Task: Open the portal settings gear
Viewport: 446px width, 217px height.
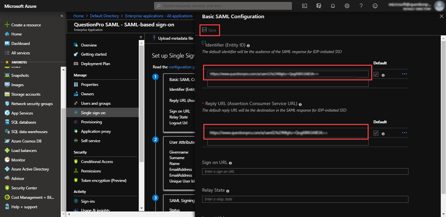Action: pos(347,6)
